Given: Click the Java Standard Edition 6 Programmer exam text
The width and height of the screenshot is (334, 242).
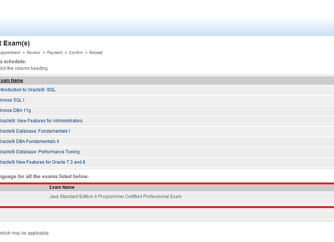Looking at the screenshot, I should click(116, 197).
